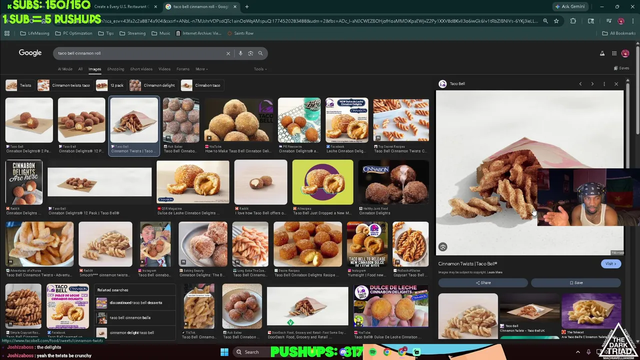Open Streaming bookmarks folder
640x360 pixels.
click(x=132, y=33)
